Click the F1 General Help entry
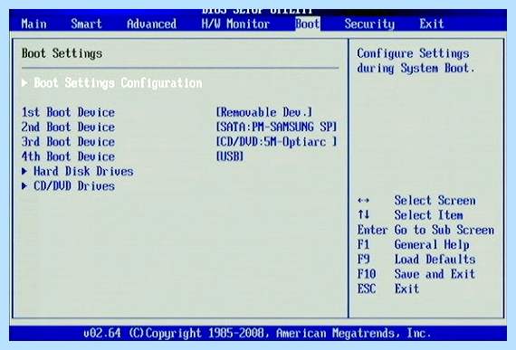516x350 pixels. click(x=414, y=245)
